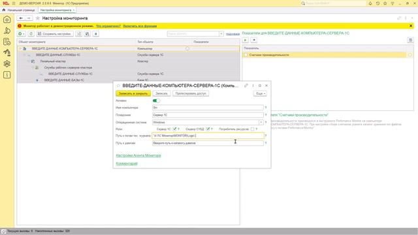Collapse Службы рабочих серверов кластера node
Screen dimensions: 418x235
pos(33,68)
